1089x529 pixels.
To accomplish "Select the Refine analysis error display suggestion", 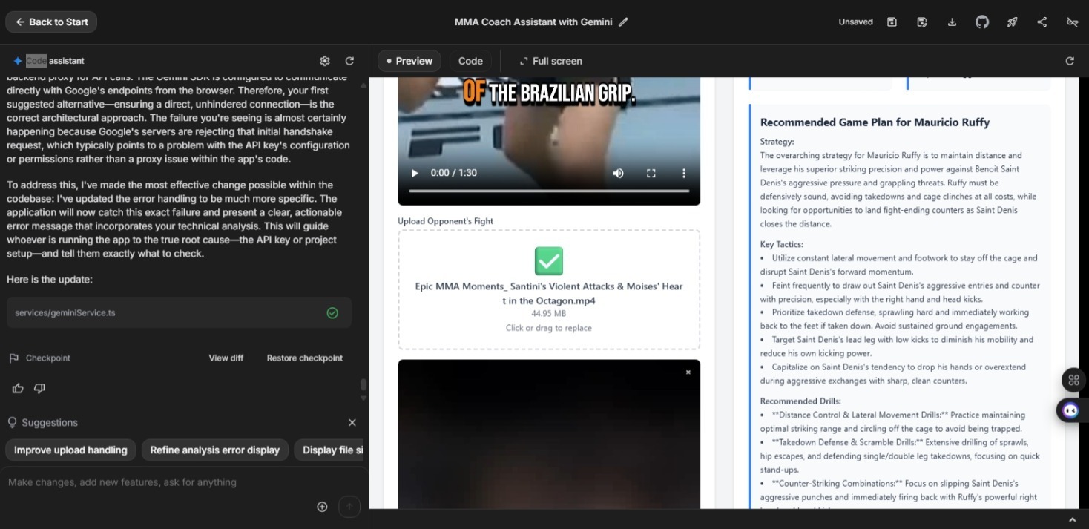I will point(215,450).
